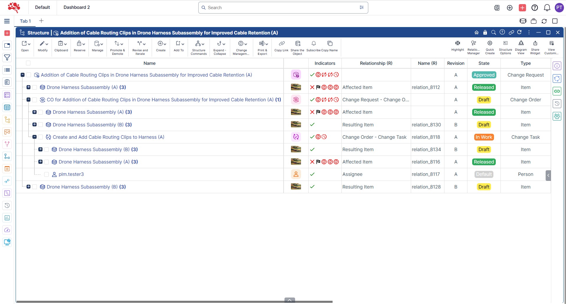This screenshot has width=566, height=304.
Task: Select checkbox for Create and Add Cable Routing Clips
Action: coord(41,137)
